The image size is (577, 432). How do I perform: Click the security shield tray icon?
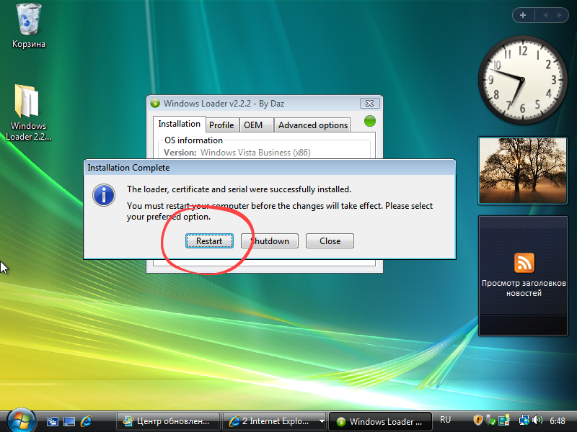pos(477,420)
